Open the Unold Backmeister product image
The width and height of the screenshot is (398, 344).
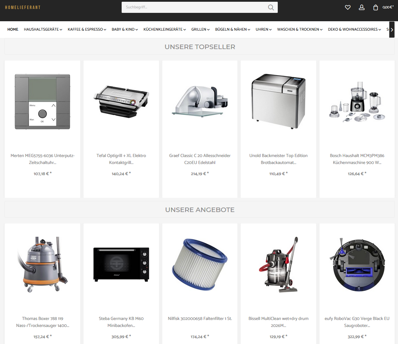coord(278,102)
